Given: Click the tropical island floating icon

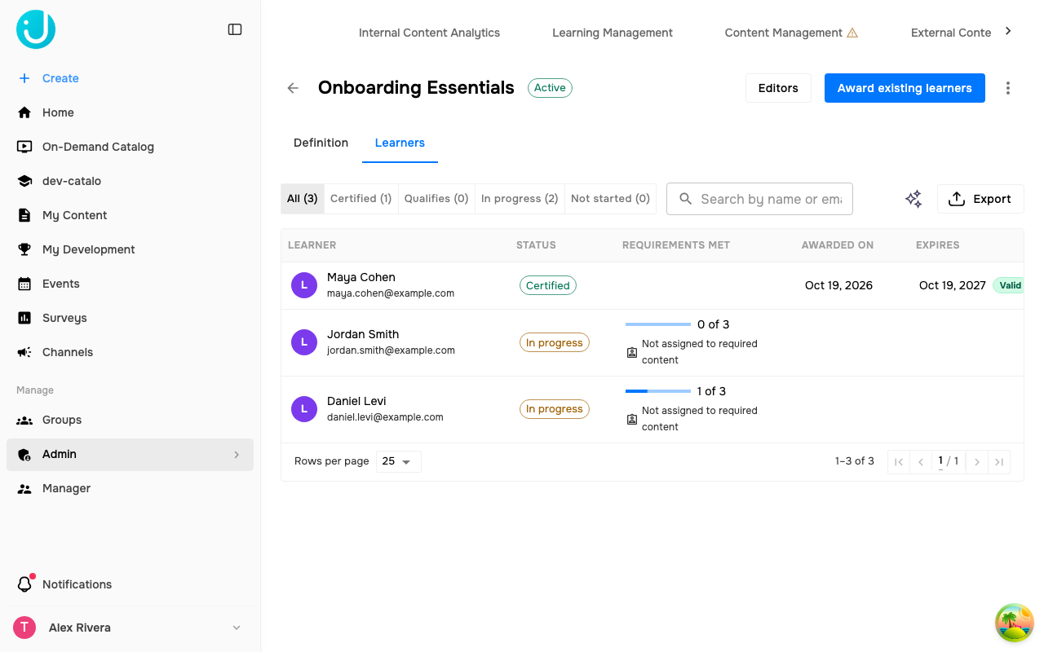Looking at the screenshot, I should (x=1015, y=623).
